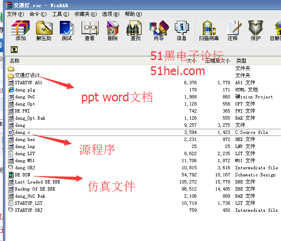This screenshot has width=281, height=241.
Task: Select the Backup Of DE.DBK file name
Action: click(x=35, y=189)
